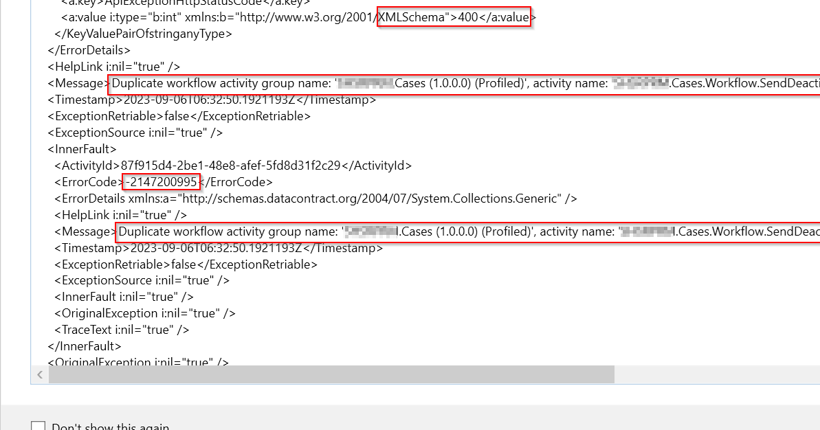The width and height of the screenshot is (820, 430).
Task: Click the Timestamp line inside InnerFault
Action: click(219, 248)
